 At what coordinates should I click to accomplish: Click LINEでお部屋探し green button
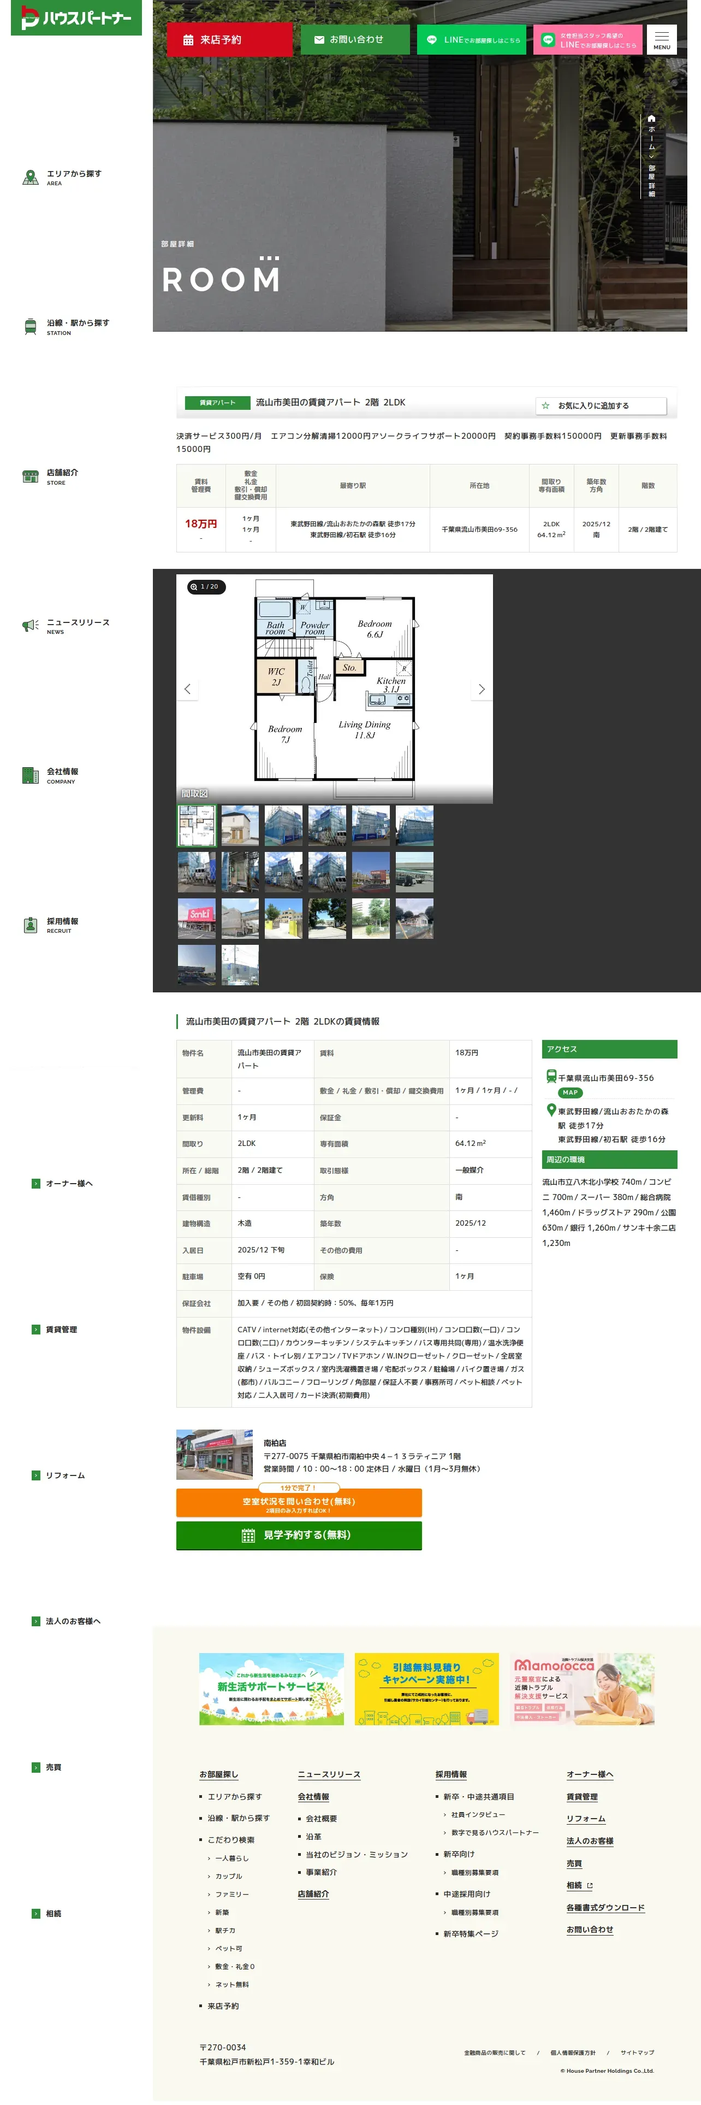(472, 39)
